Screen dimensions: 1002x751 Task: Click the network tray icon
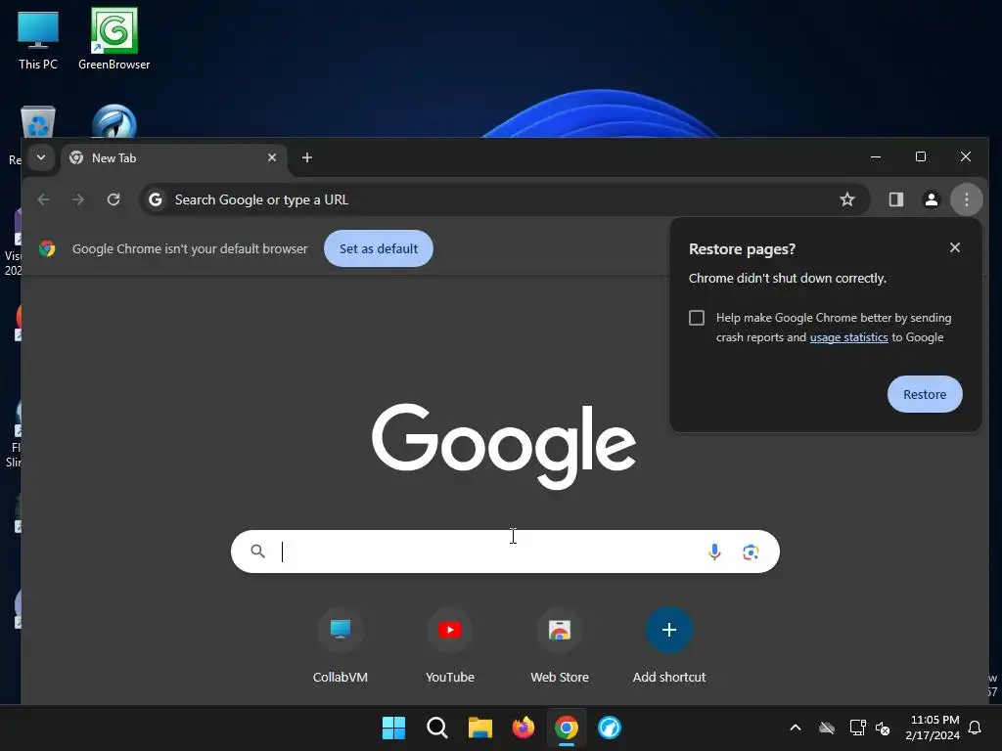[857, 728]
